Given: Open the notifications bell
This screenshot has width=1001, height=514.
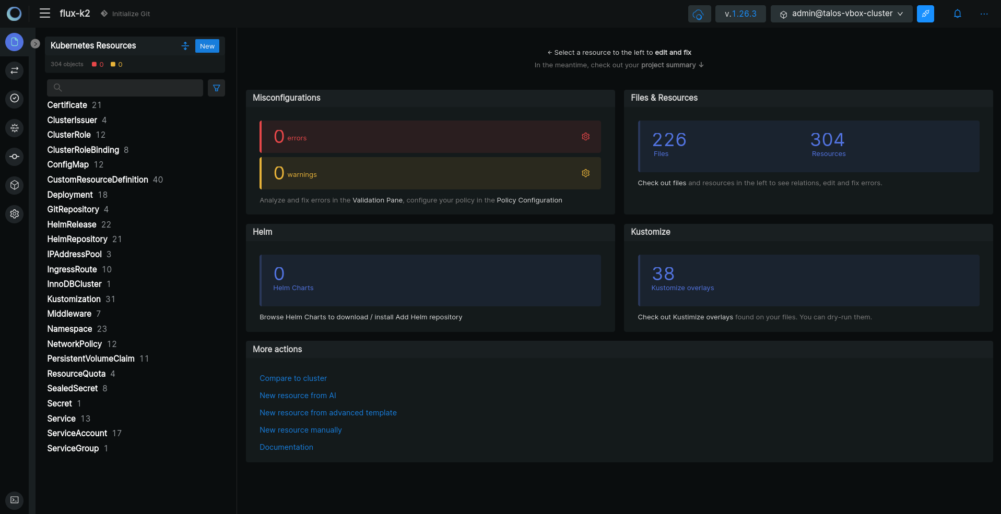Looking at the screenshot, I should [957, 14].
